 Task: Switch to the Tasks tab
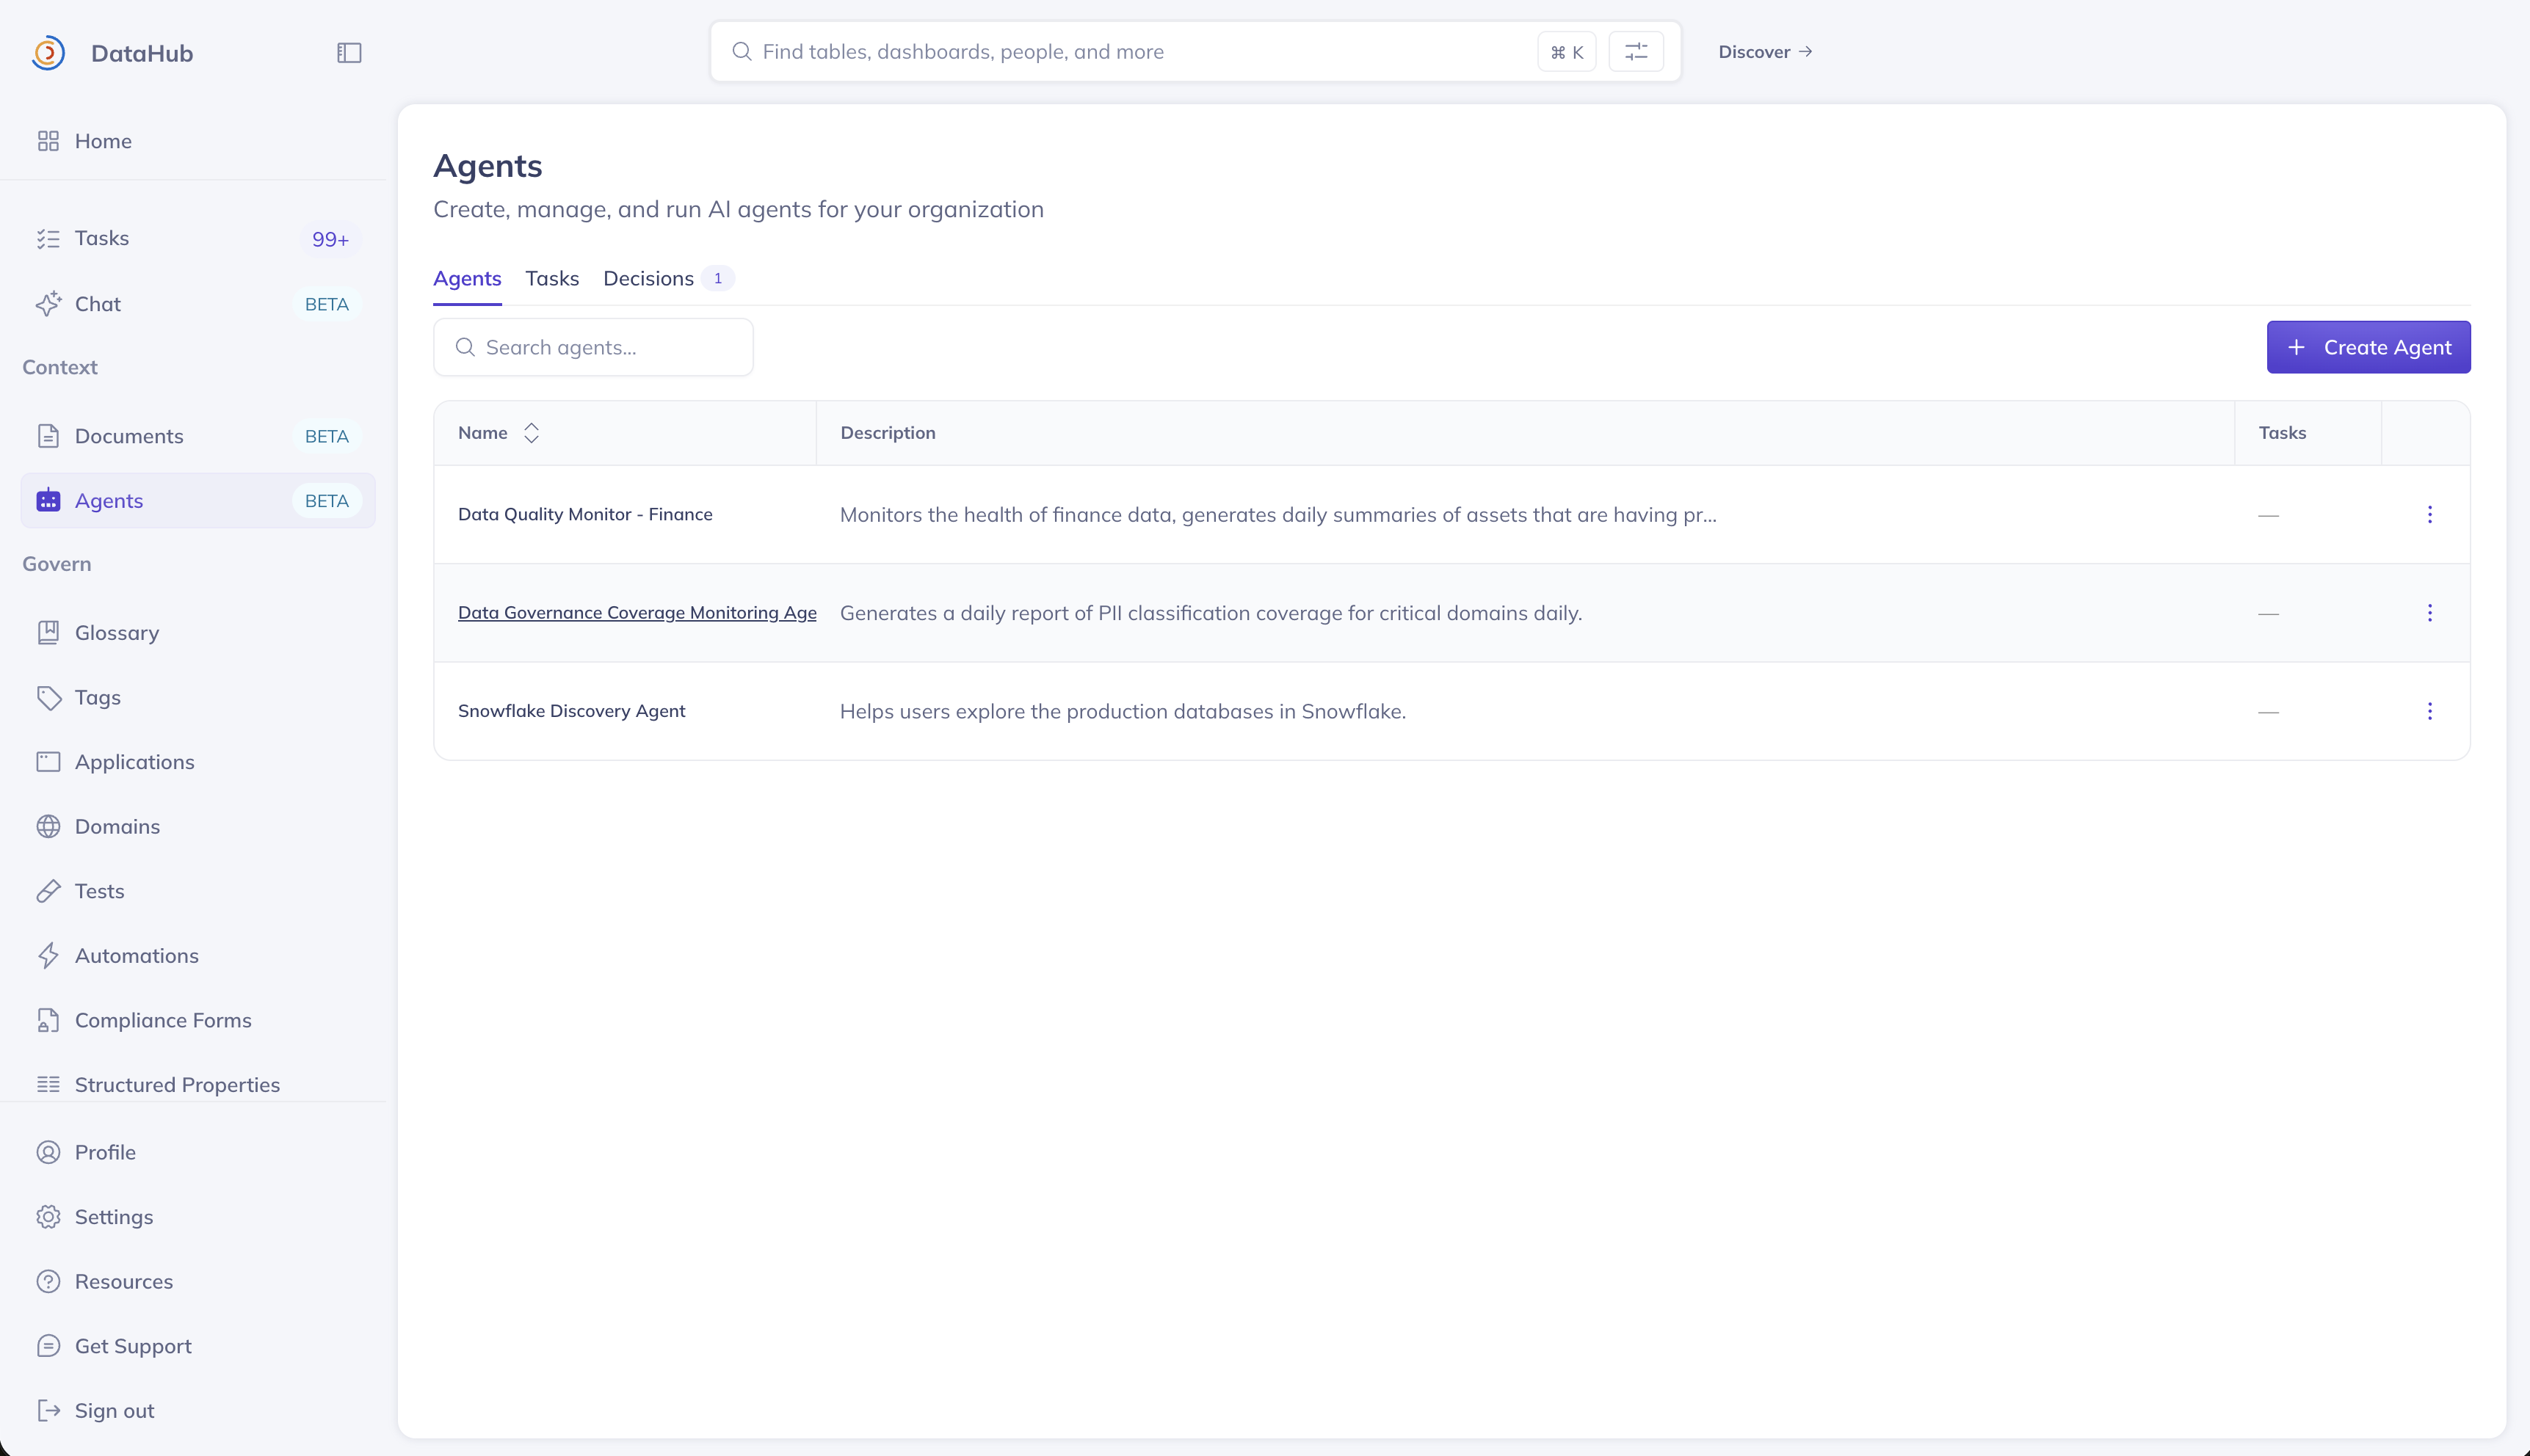[x=551, y=279]
